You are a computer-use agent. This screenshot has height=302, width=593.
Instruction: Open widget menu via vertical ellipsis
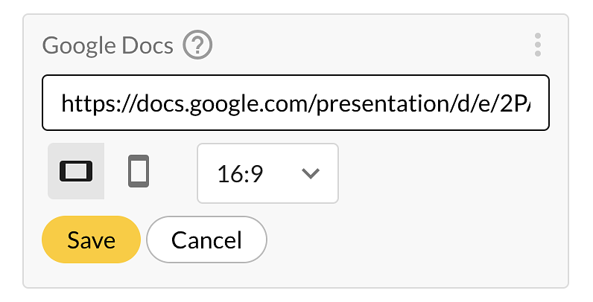pos(538,45)
